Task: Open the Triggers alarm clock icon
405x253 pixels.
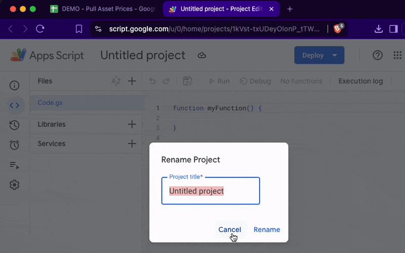Action: pos(15,145)
